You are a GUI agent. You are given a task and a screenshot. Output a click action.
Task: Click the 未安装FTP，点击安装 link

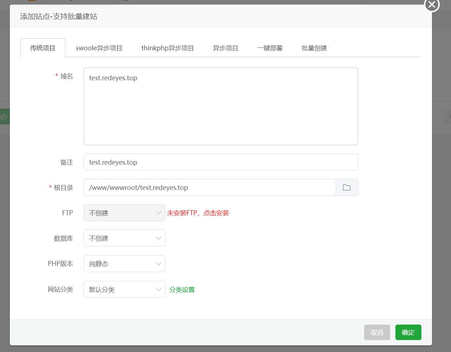198,213
